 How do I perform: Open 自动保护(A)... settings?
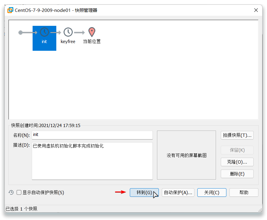178,192
